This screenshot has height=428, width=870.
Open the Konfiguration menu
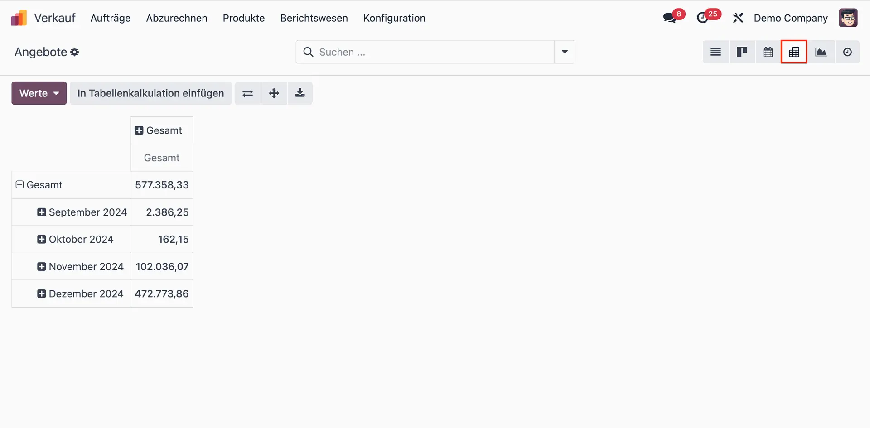(394, 18)
